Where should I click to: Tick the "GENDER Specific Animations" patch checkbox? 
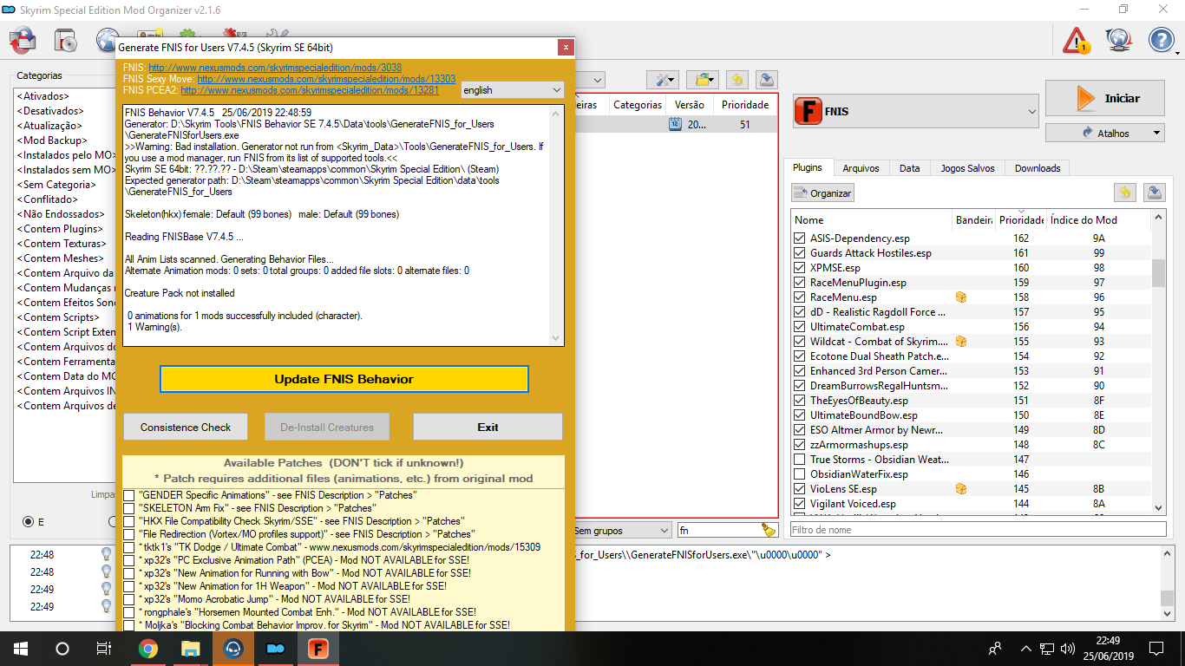click(129, 495)
